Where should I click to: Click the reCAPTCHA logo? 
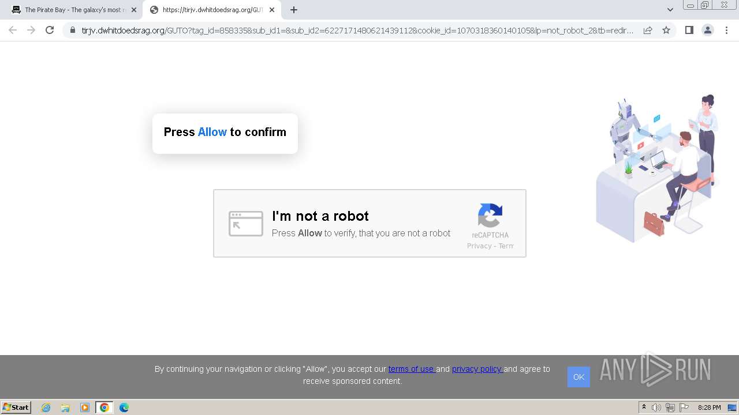tap(490, 216)
